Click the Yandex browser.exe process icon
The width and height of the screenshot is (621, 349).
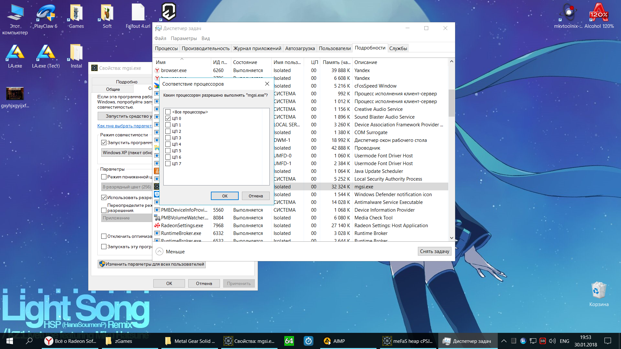click(157, 70)
